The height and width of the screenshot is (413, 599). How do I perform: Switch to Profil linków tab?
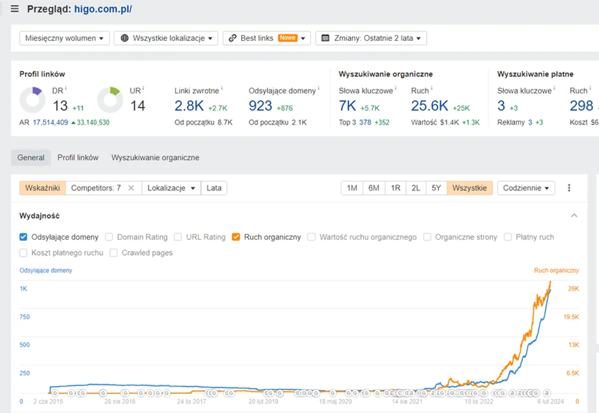coord(78,158)
